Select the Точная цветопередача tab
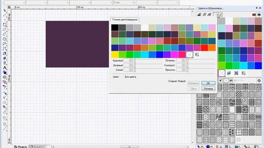This screenshot has height=148, width=264. pos(125,20)
